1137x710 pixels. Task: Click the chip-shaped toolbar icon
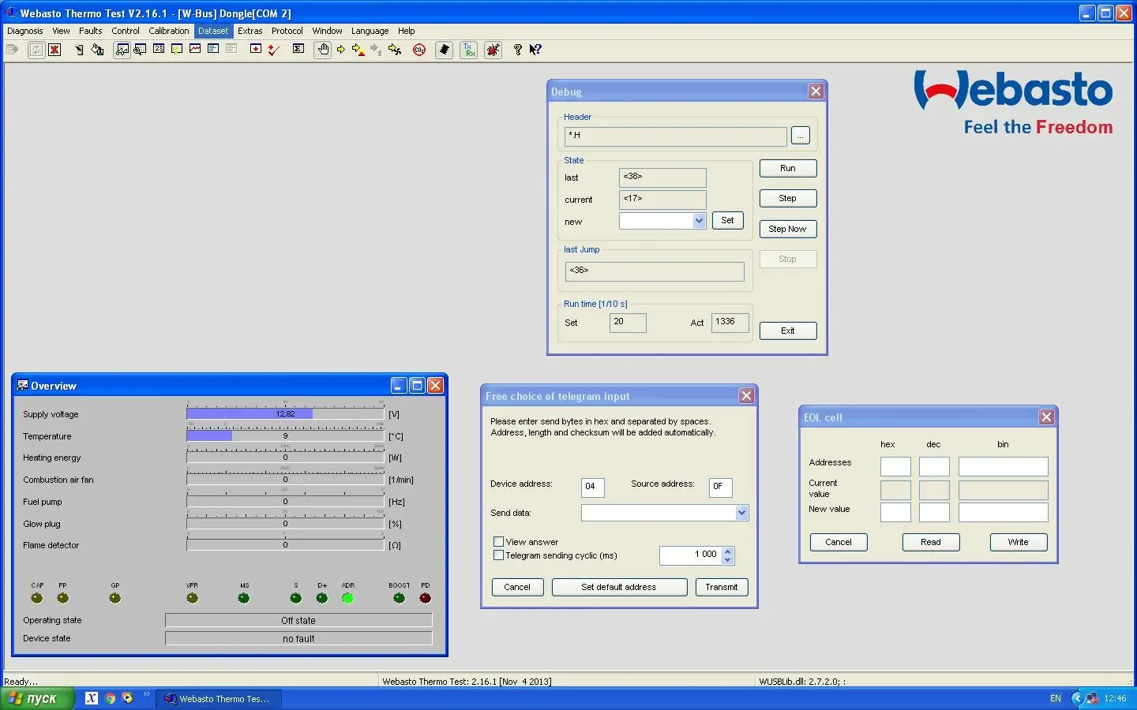coord(444,50)
